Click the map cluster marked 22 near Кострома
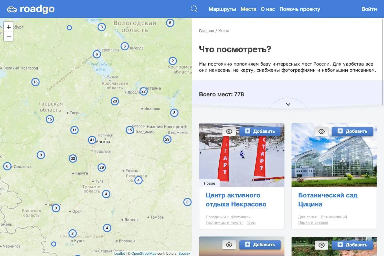Viewport: 384px width, 256px height. [144, 91]
